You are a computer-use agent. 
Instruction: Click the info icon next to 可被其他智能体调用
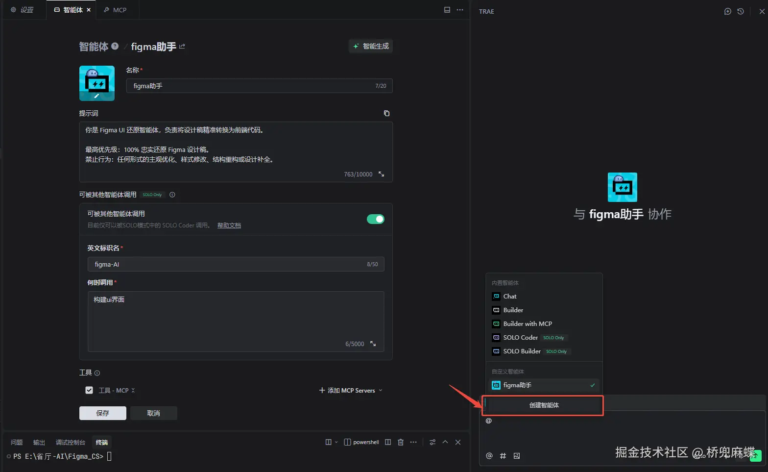tap(172, 195)
